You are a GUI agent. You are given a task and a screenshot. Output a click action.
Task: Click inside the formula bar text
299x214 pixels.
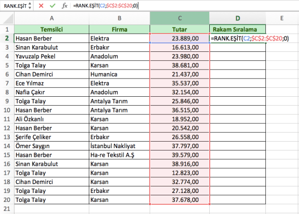(x=187, y=6)
